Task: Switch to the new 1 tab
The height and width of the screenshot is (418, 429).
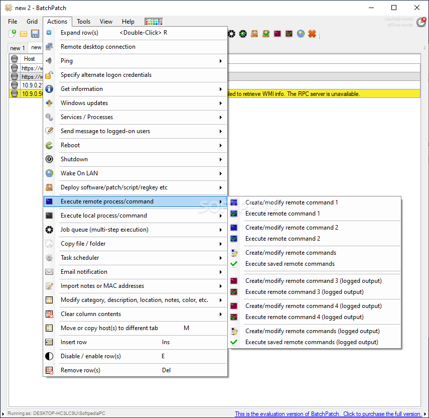Action: point(17,48)
